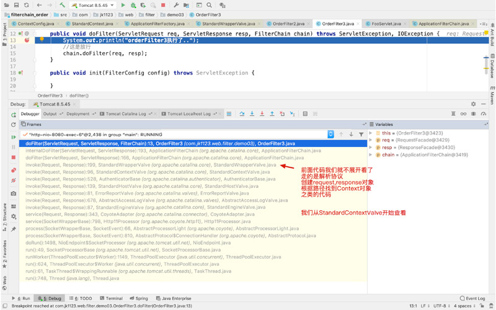496x310 pixels.
Task: Click the Step Out icon
Action: tap(272, 114)
